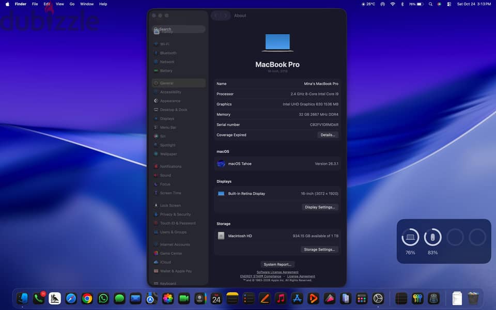This screenshot has height=310, width=496.
Task: Open Spotlight search in menu bar
Action: pos(430,4)
